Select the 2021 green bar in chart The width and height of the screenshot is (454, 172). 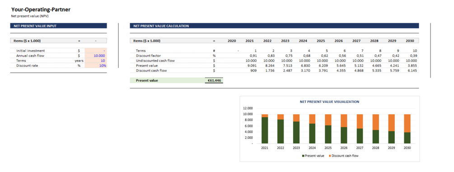tap(264, 130)
